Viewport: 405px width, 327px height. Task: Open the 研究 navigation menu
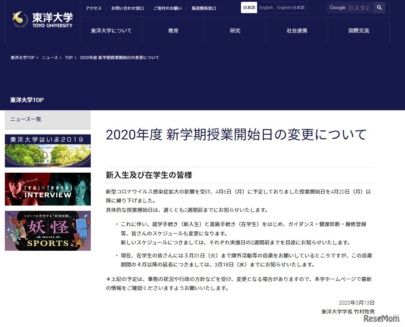[235, 31]
